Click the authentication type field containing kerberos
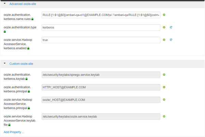The height and width of the screenshot is (137, 205). pyautogui.click(x=101, y=28)
